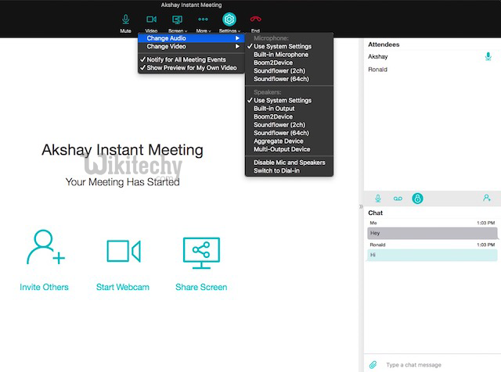Choose Soundflower (64ch) under Microphone
The image size is (501, 372).
(x=289, y=79)
